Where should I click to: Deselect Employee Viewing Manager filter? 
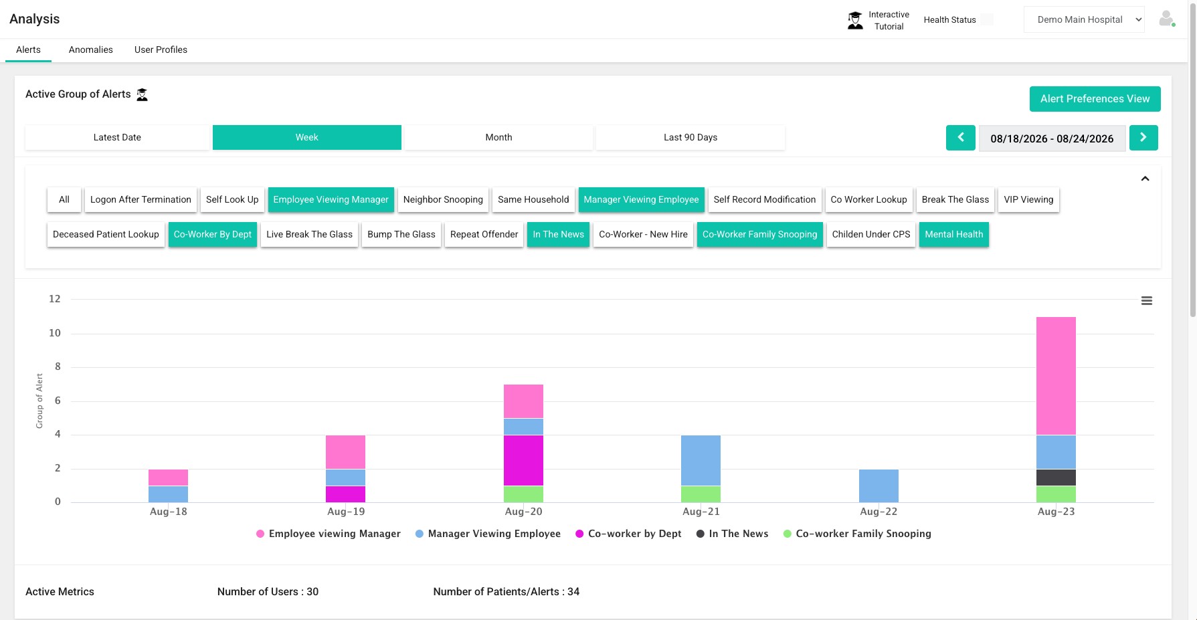(x=331, y=199)
